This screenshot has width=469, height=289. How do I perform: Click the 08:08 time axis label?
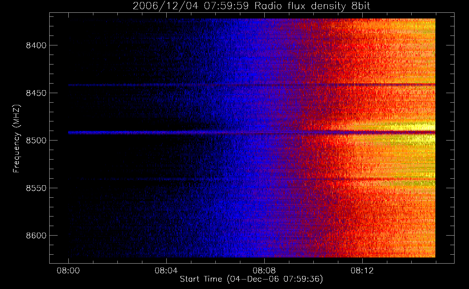point(264,271)
